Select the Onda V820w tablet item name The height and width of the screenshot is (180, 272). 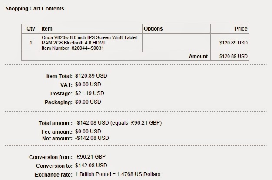click(90, 40)
